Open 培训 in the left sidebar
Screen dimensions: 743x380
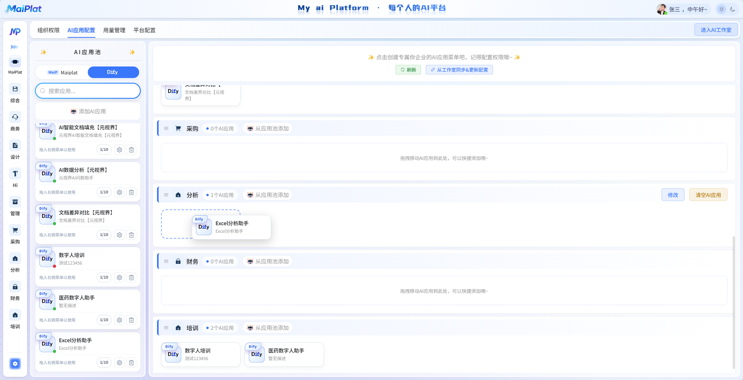pyautogui.click(x=15, y=320)
